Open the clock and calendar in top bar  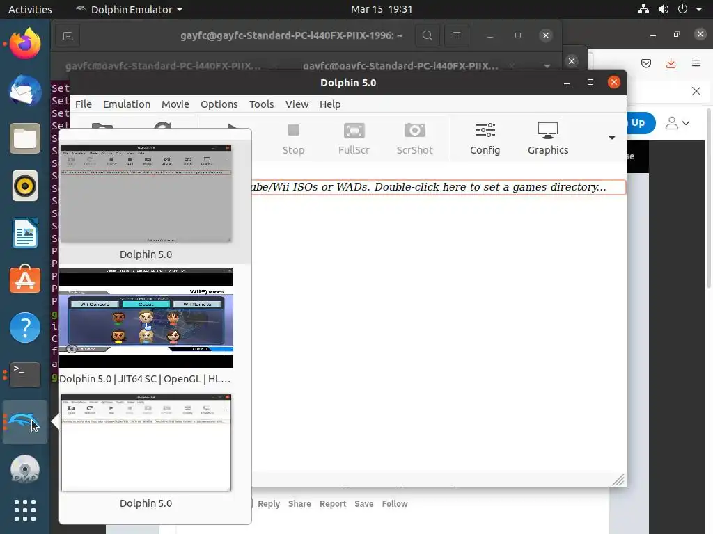click(381, 10)
